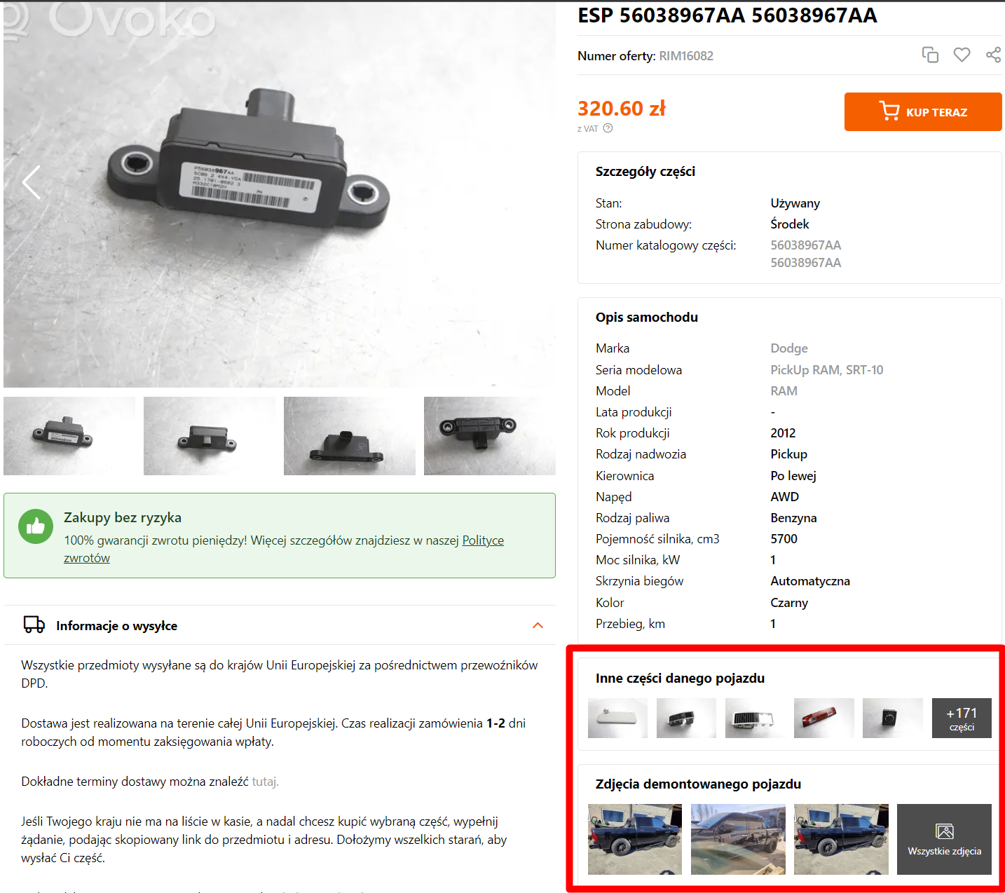Collapse the Informacje o wysyłce section
Image resolution: width=1005 pixels, height=893 pixels.
[538, 625]
